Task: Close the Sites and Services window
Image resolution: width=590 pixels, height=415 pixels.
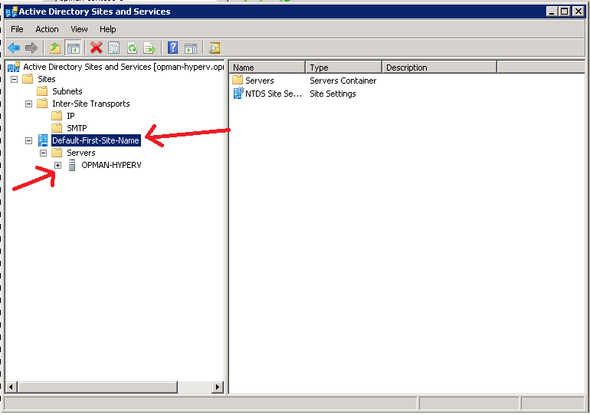Action: tap(578, 12)
